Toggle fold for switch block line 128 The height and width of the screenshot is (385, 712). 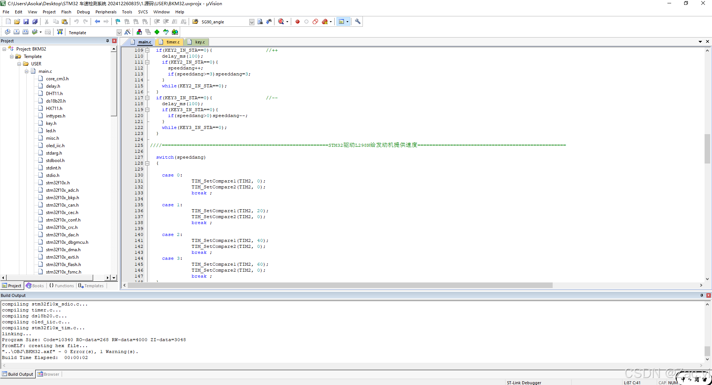(147, 163)
